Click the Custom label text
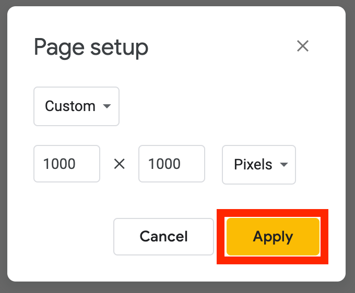This screenshot has width=355, height=293. 70,106
